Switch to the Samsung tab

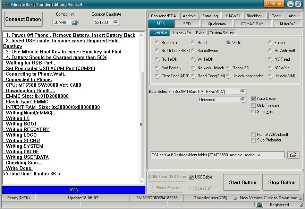tap(210, 16)
